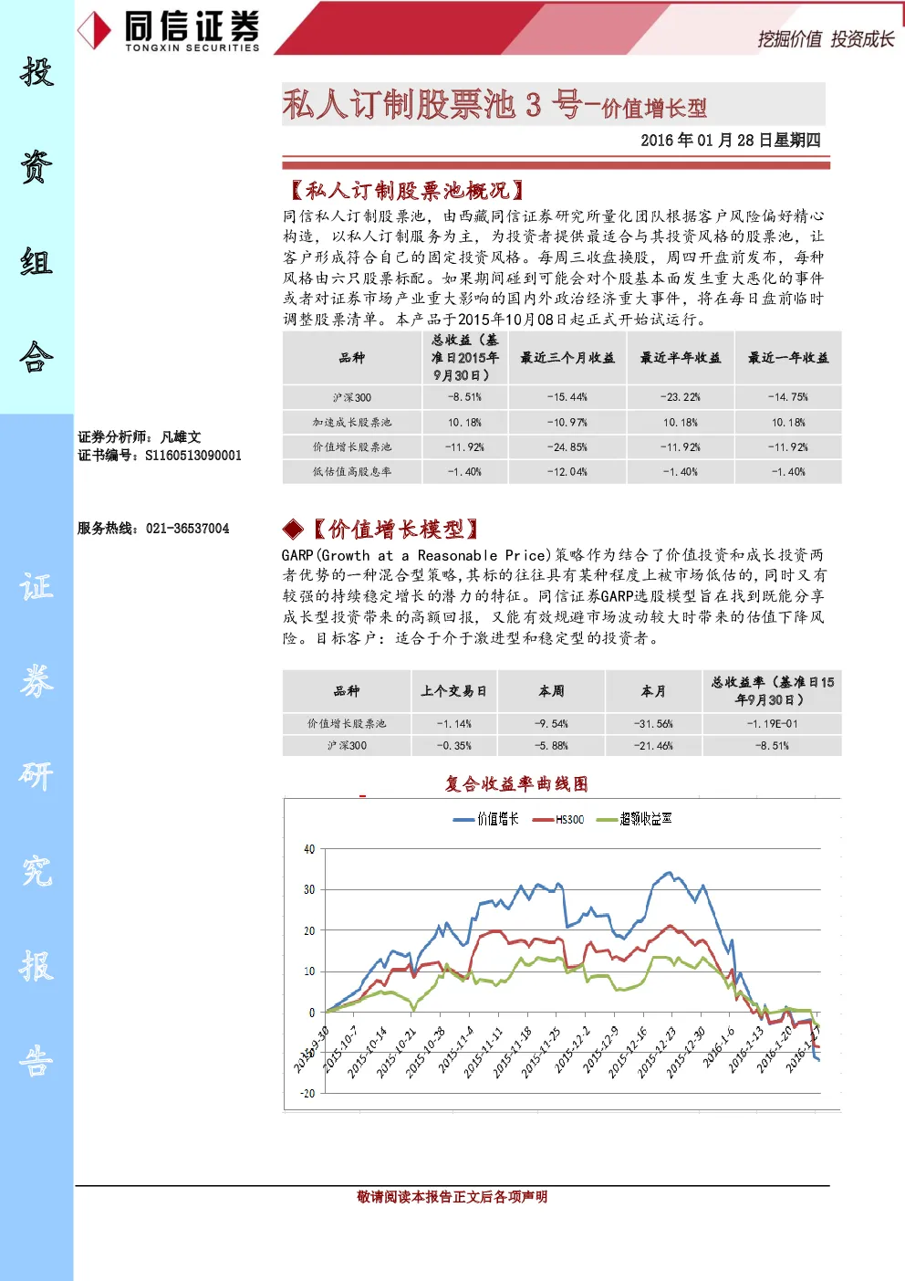The width and height of the screenshot is (905, 1281).
Task: Click cell value -1.14%
Action: coord(453,723)
